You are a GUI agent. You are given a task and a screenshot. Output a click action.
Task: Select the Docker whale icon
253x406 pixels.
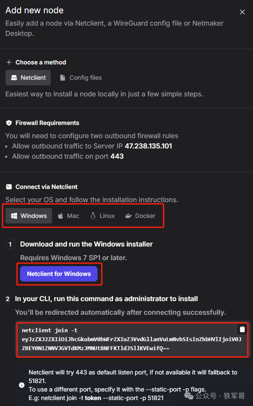pyautogui.click(x=128, y=216)
